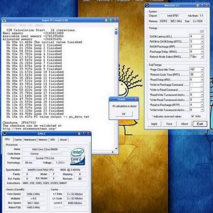This screenshot has height=213, width=213.
Task: Click the 'Intel Core 2 Duo E6600' name field
Action: tap(45, 149)
